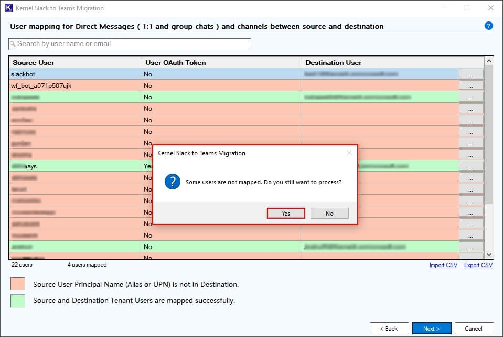
Task: Click the Back button
Action: 389,329
